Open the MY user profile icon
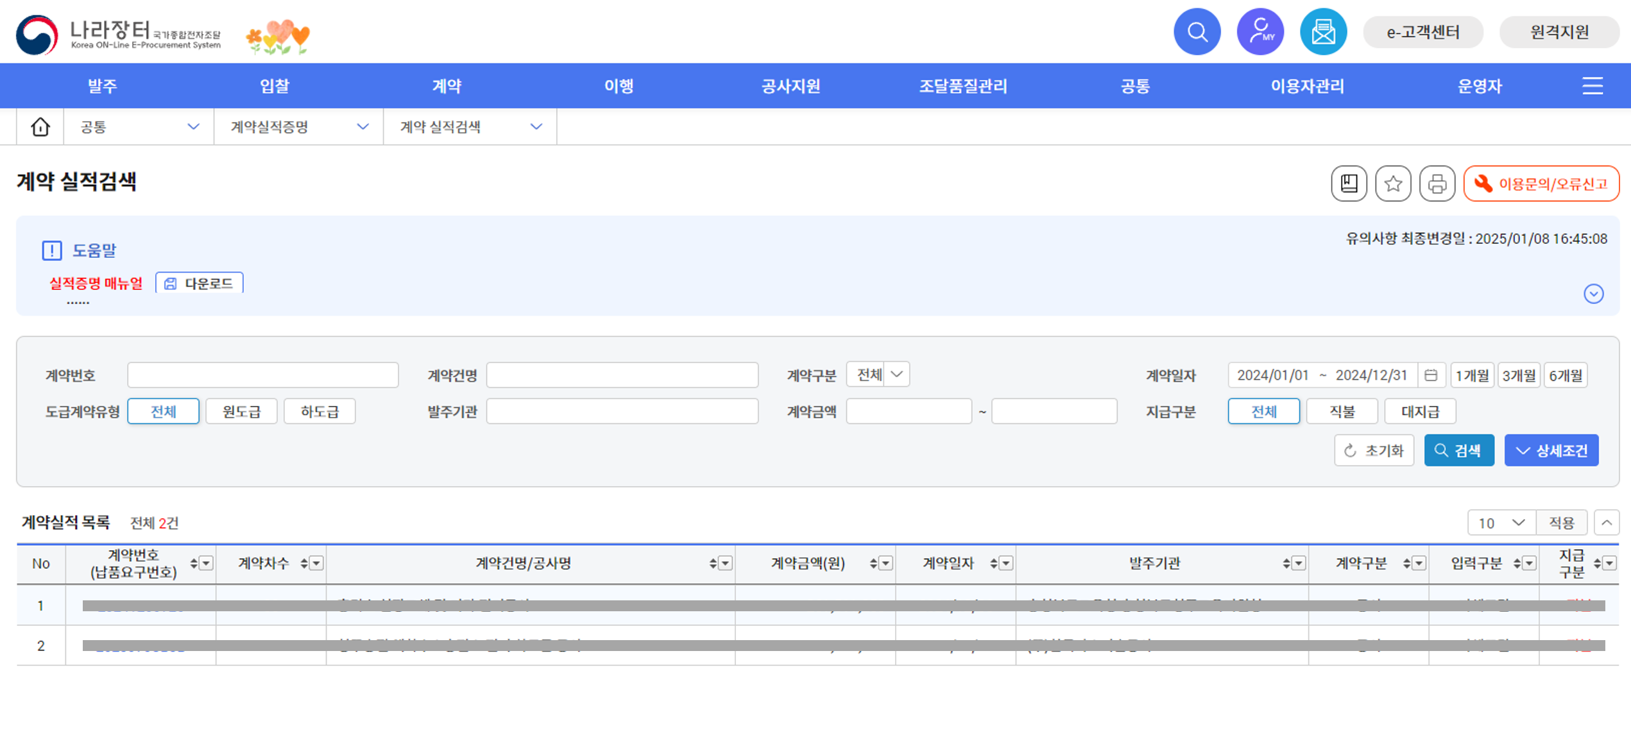This screenshot has height=753, width=1631. [x=1260, y=32]
